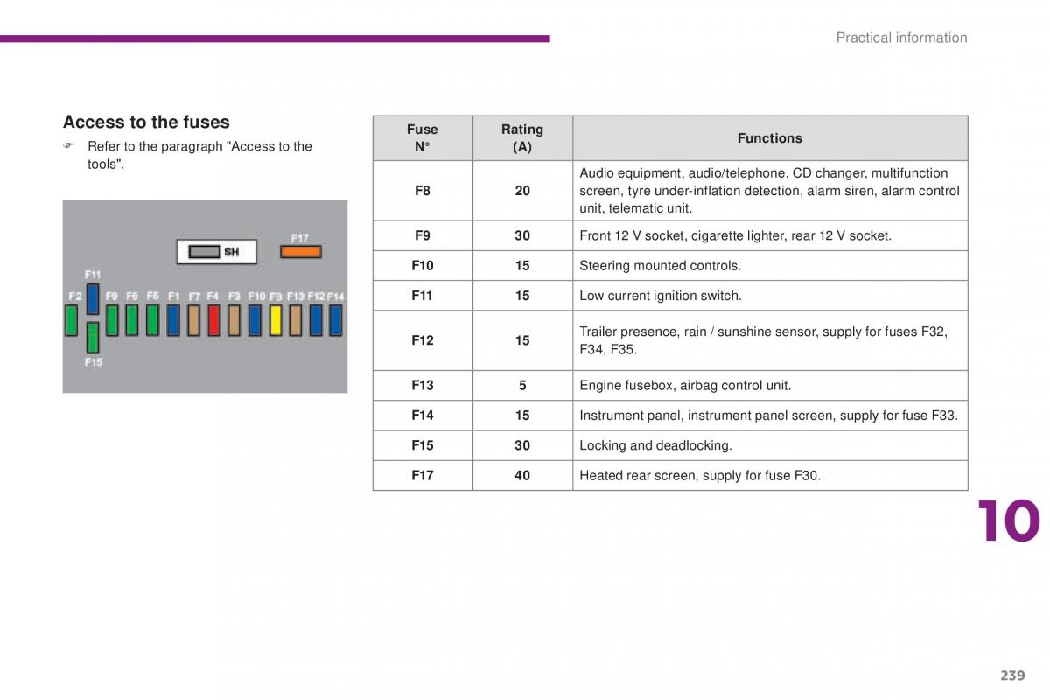Click the "Fuse N°" column header

[x=423, y=138]
